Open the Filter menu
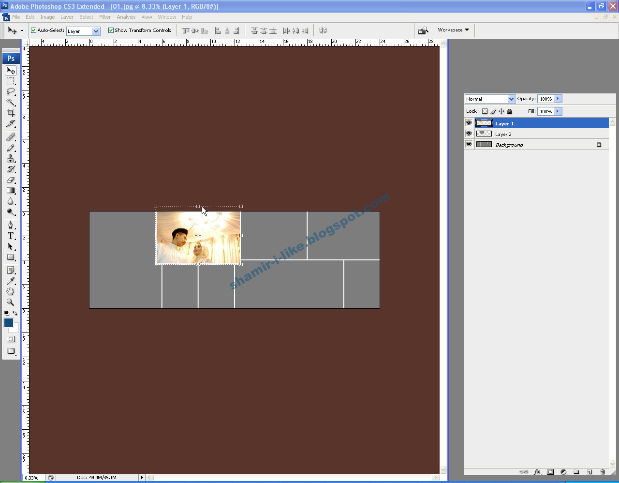 click(x=105, y=17)
